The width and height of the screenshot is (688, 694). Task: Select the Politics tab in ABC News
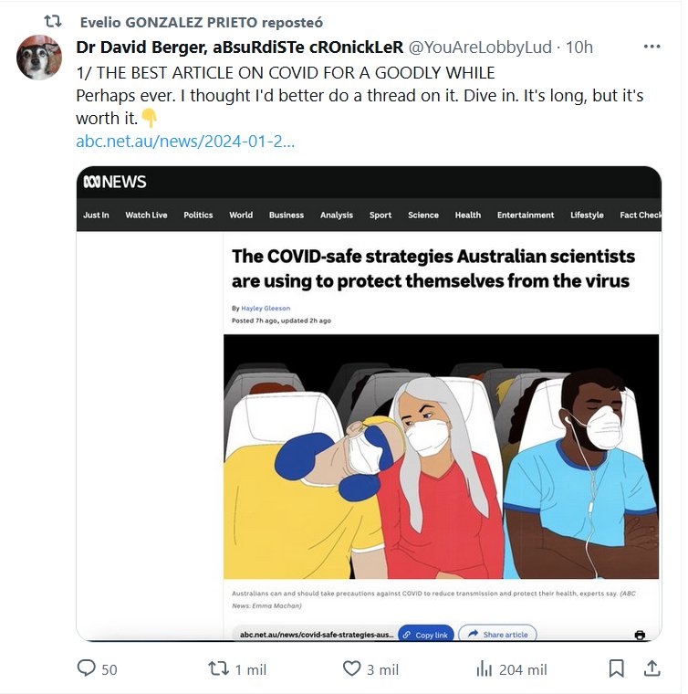[198, 216]
